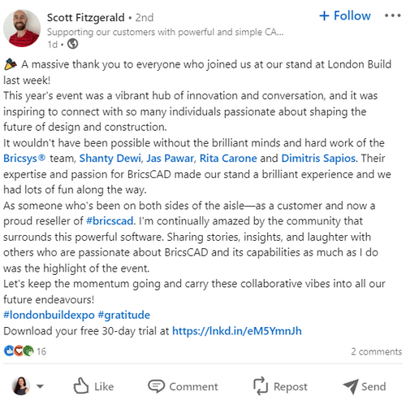Open Scott Fitzgerald's profile picture
The width and height of the screenshot is (406, 401).
(22, 28)
